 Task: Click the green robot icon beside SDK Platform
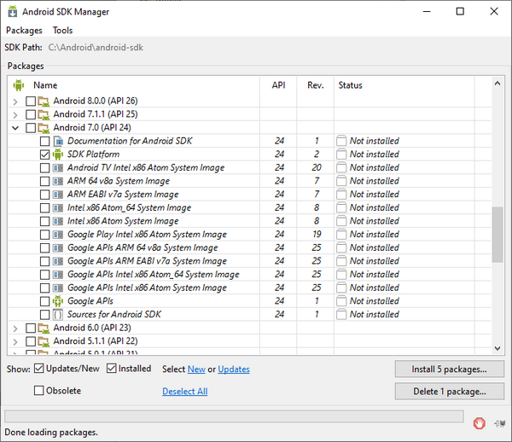tap(58, 154)
